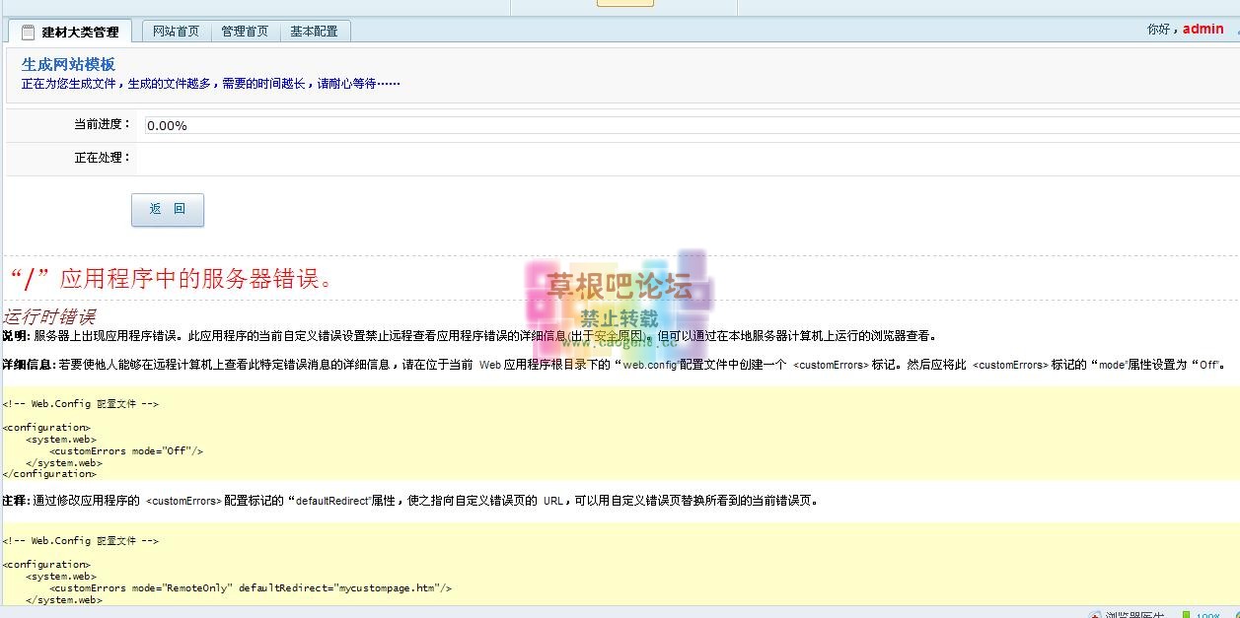Image resolution: width=1240 pixels, height=618 pixels.
Task: Click the yellow notification bar at top
Action: 624,3
